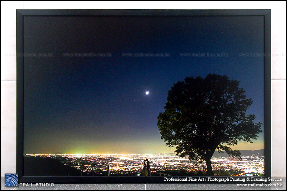Open the www.trailstudio.com.hk link at bottom right

click(x=259, y=185)
